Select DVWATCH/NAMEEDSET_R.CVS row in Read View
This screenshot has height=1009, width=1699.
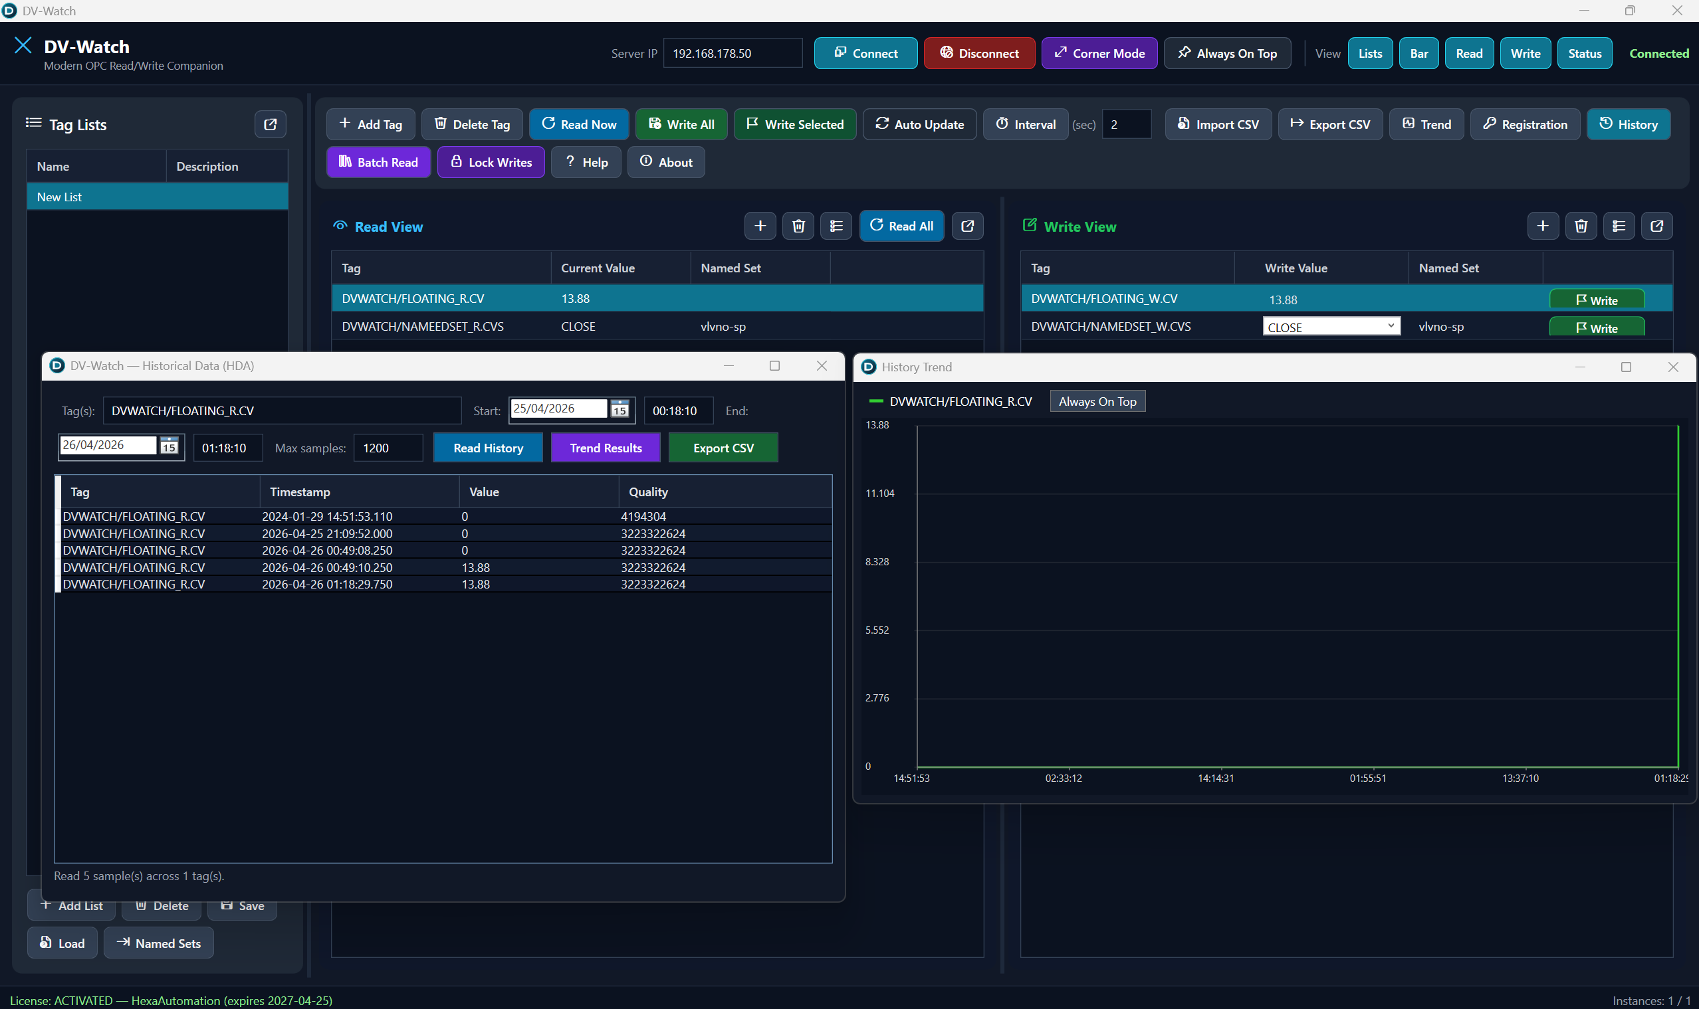point(657,326)
